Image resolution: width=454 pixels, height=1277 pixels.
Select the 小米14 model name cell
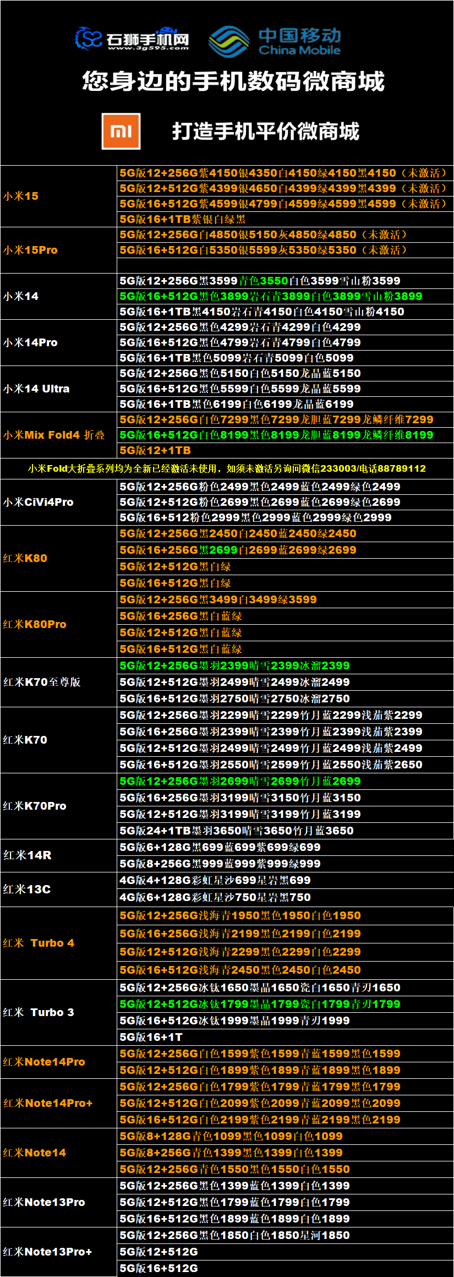(59, 296)
